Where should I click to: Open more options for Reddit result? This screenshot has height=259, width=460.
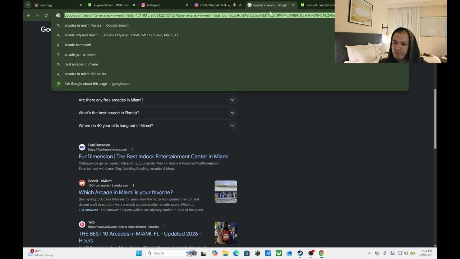pyautogui.click(x=133, y=186)
